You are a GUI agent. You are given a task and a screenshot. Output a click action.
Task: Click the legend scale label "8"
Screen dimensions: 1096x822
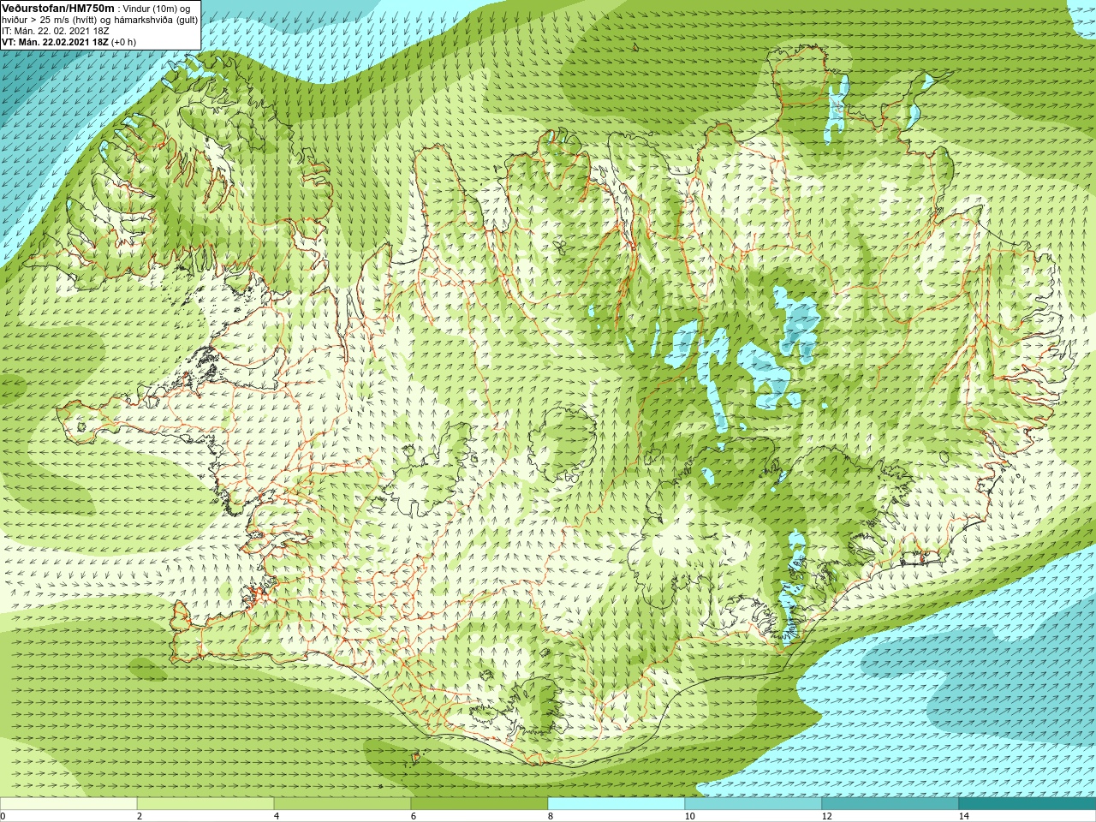pos(551,816)
